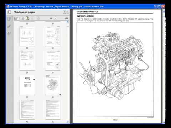Select page 40 engine drawing thumbnail
171x128 pixels.
[53, 85]
